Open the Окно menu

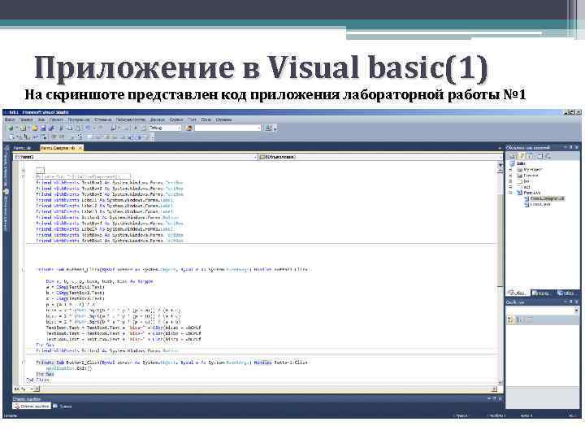click(206, 120)
